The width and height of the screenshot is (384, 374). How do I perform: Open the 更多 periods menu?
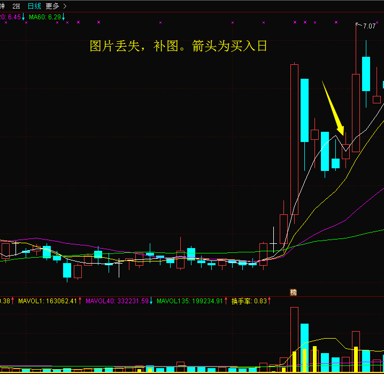tap(56, 6)
